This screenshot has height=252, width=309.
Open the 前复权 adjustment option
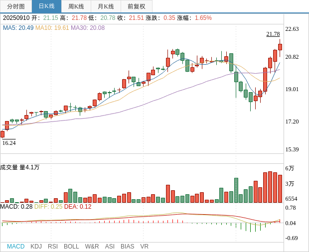click(137, 6)
